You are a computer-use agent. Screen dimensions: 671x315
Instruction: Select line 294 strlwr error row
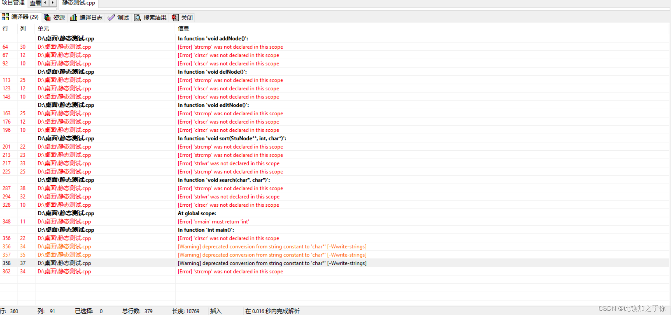[x=335, y=197]
